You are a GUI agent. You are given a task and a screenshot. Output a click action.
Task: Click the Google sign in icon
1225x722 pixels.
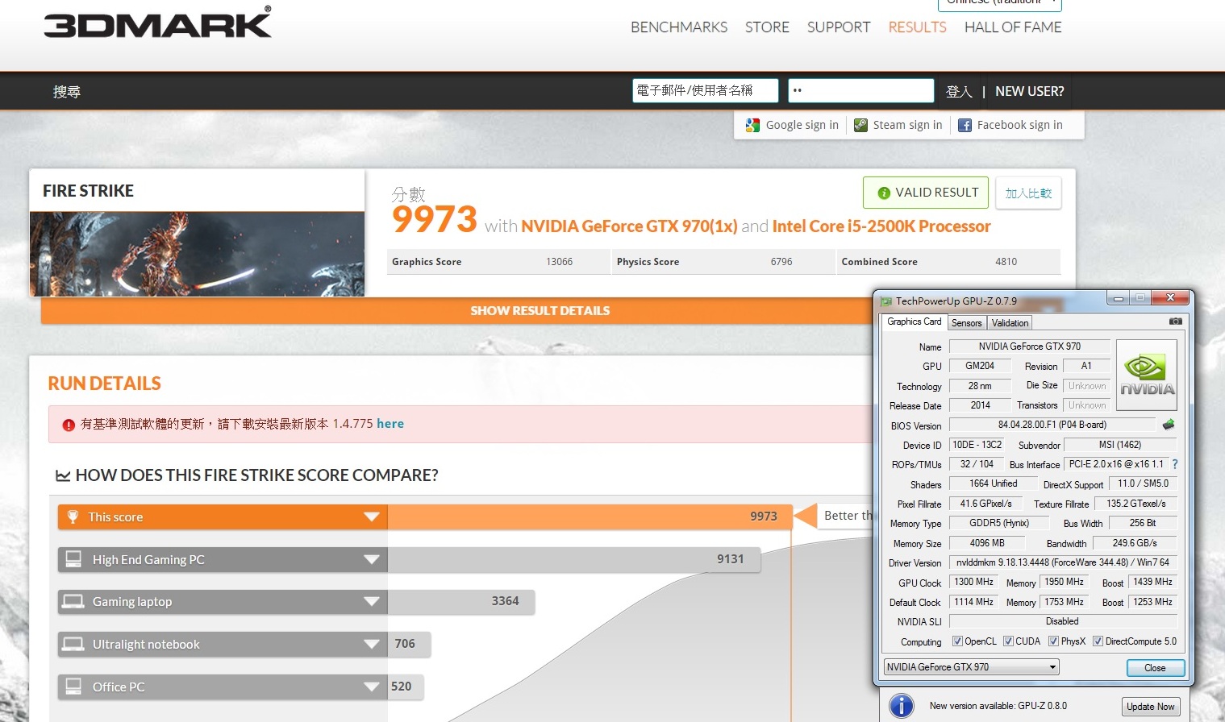pos(752,125)
